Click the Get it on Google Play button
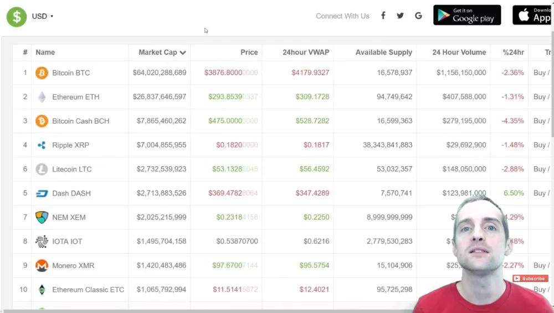The image size is (554, 313). click(x=467, y=15)
